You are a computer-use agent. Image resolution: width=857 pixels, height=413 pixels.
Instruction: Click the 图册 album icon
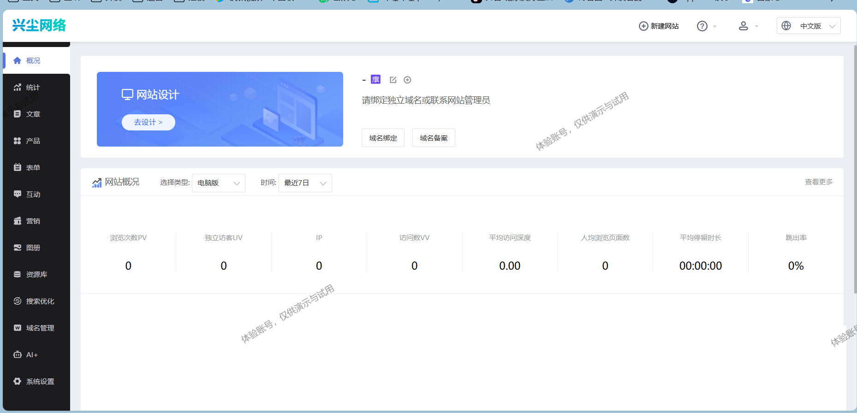click(18, 248)
